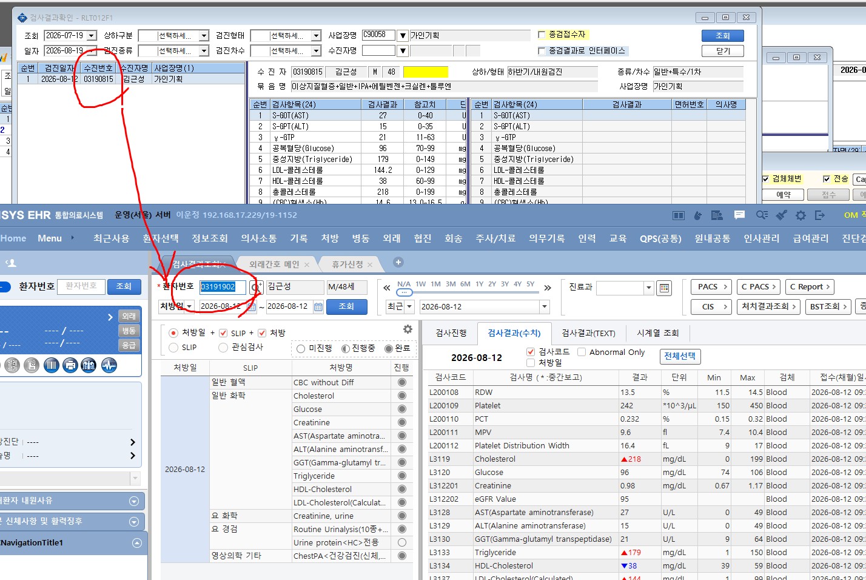Viewport: 866px width, 580px height.
Task: Open the 검진형태 dropdown list
Action: point(316,36)
